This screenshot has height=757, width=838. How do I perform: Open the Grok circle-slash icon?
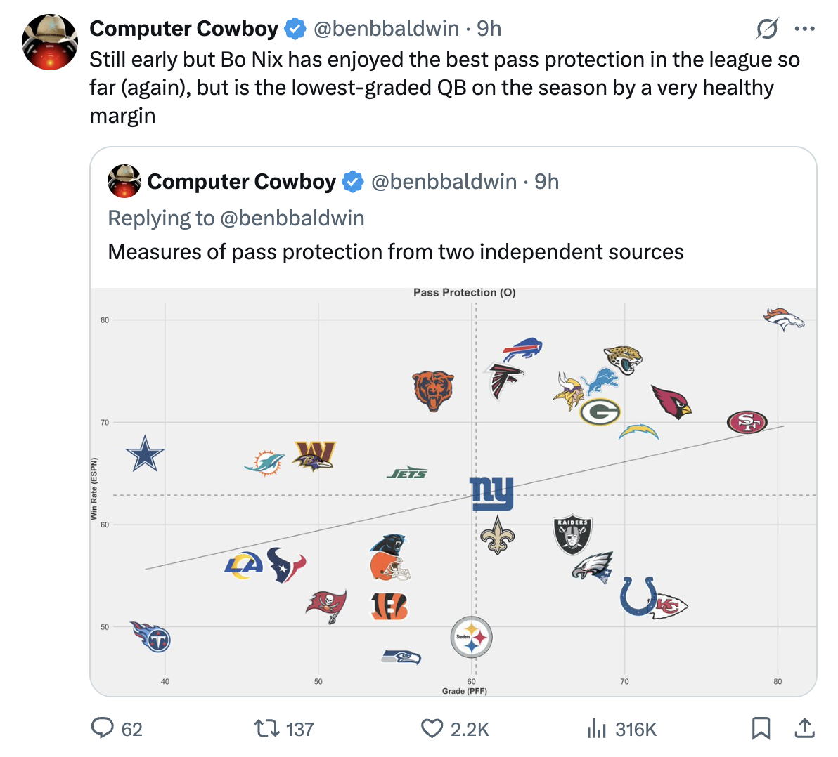click(766, 29)
